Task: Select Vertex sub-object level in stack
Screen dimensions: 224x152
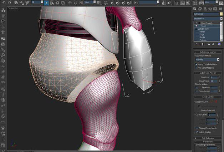Action: click(x=202, y=31)
